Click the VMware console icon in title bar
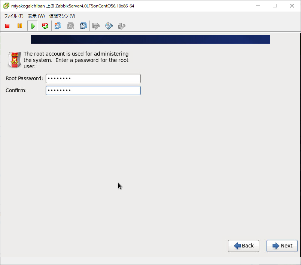The width and height of the screenshot is (301, 265). 6,6
